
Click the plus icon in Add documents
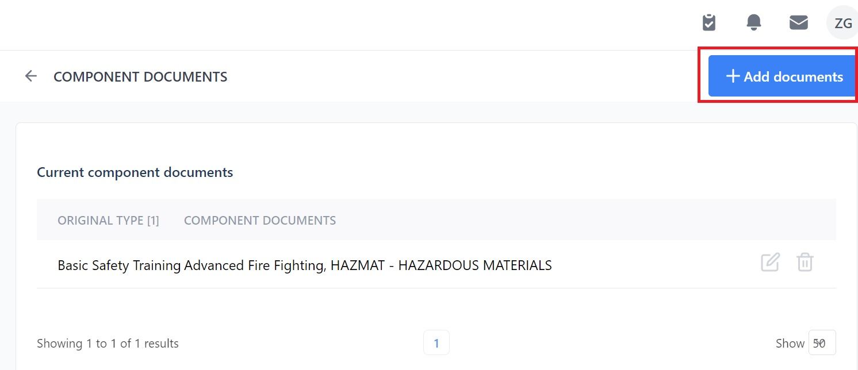733,76
